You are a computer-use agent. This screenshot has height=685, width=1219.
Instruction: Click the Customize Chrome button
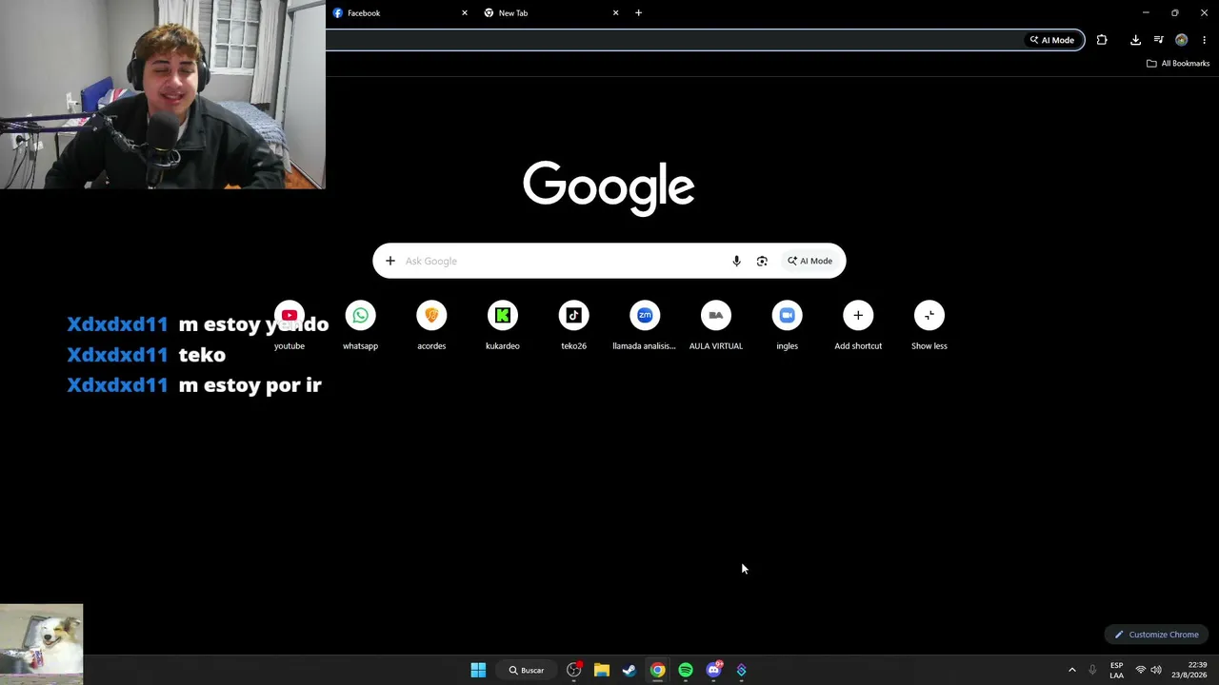coord(1157,635)
